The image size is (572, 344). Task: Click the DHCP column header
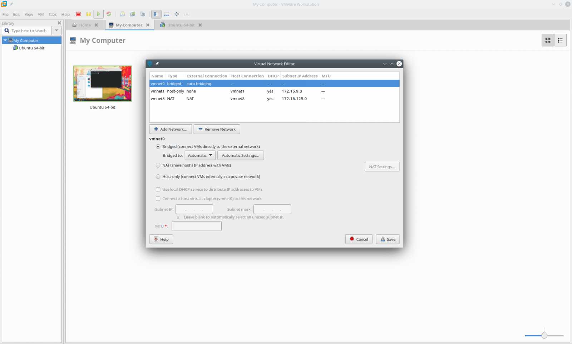tap(273, 76)
